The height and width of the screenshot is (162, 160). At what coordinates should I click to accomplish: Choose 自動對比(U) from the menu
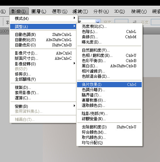(43, 40)
